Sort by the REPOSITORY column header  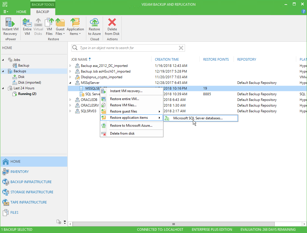pos(247,59)
